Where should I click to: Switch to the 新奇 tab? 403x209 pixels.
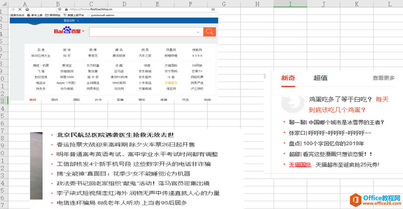[288, 78]
